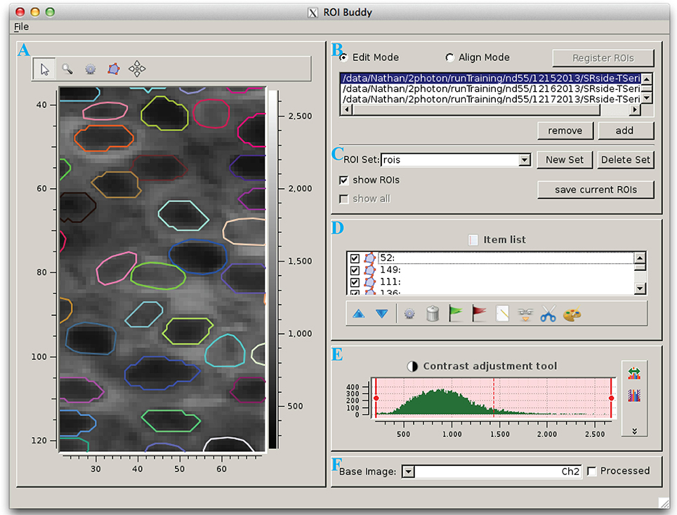Select the four-arrow pan tool
This screenshot has width=677, height=515.
coord(137,69)
